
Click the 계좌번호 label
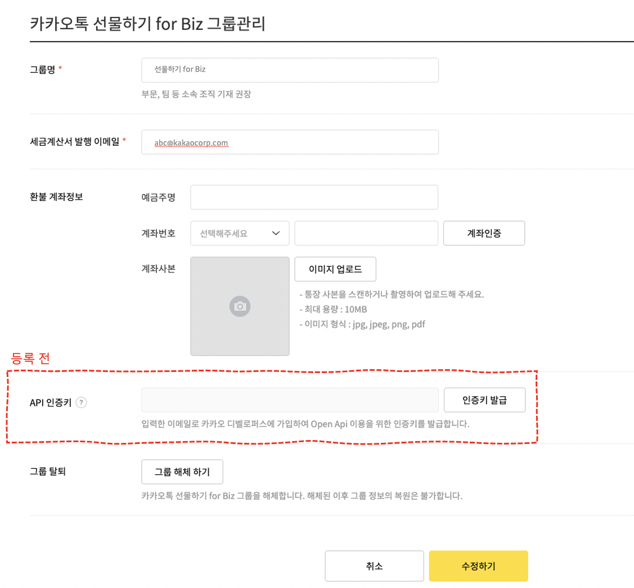[158, 234]
